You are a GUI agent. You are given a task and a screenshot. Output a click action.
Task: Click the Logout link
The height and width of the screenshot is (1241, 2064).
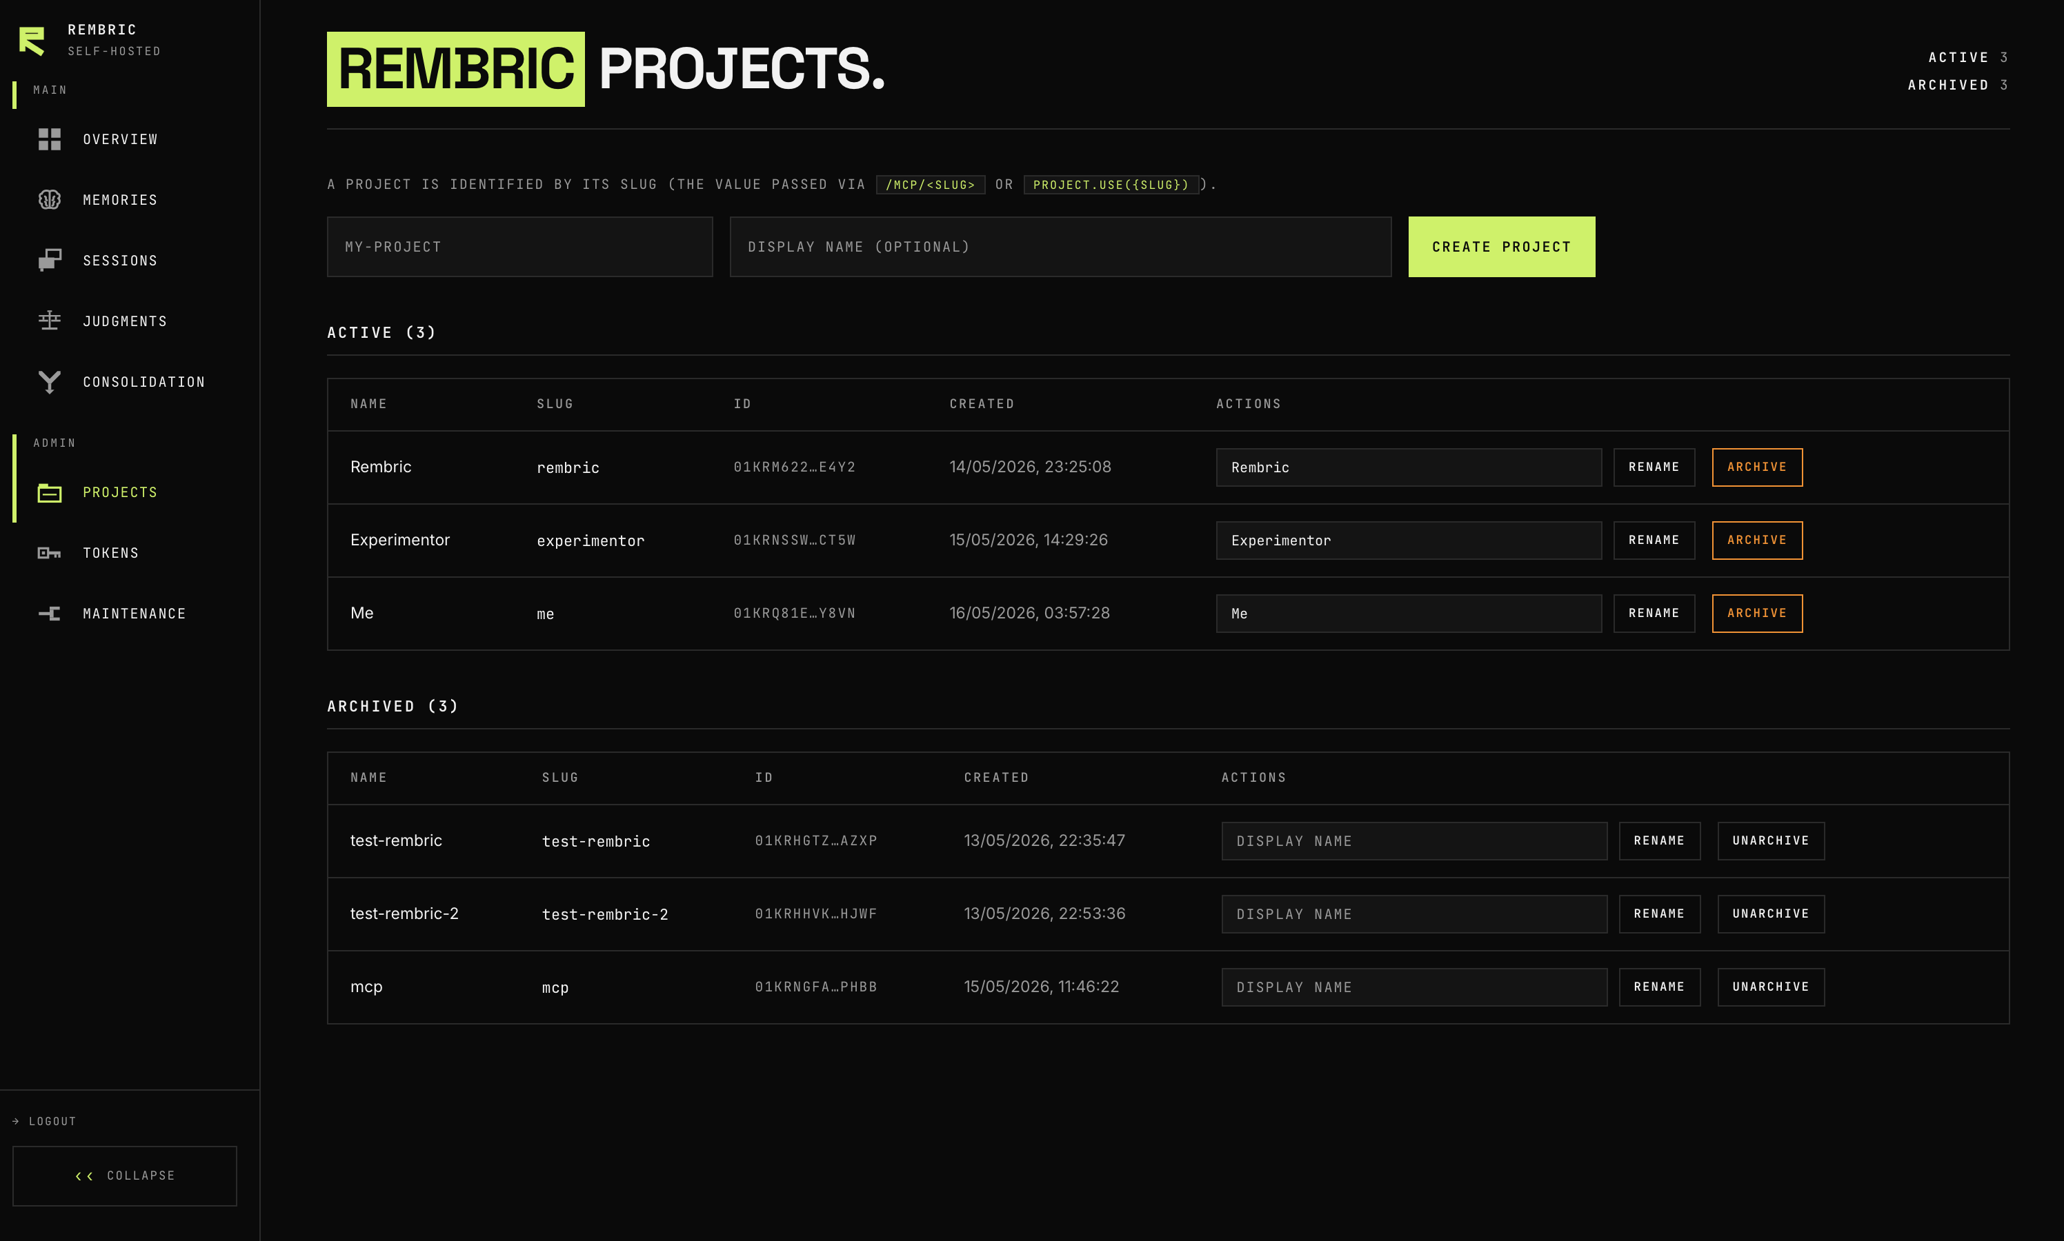pos(52,1122)
